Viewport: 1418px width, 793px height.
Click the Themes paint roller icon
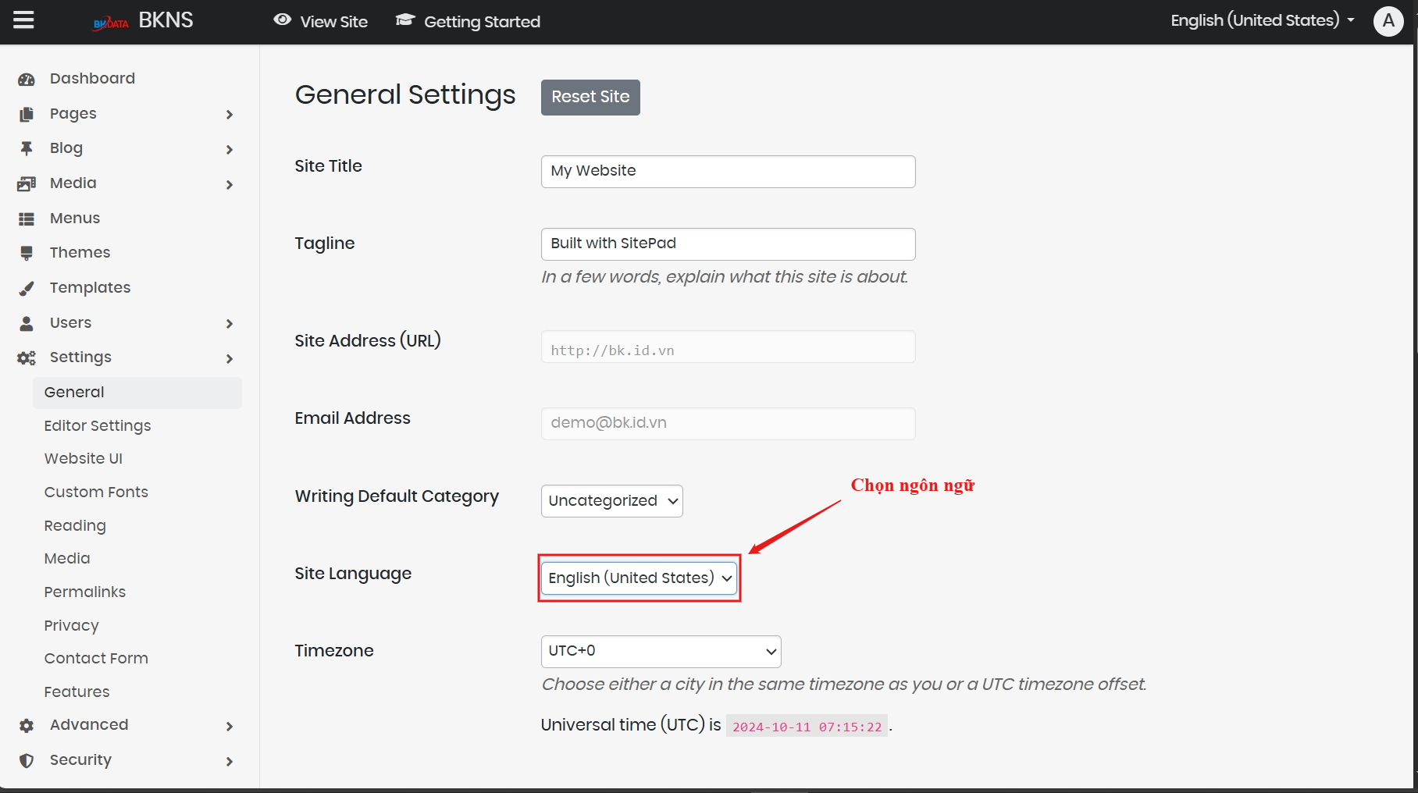[x=27, y=253]
